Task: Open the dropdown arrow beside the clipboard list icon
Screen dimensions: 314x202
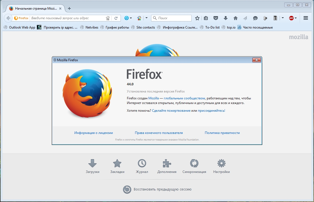Action: 283,18
